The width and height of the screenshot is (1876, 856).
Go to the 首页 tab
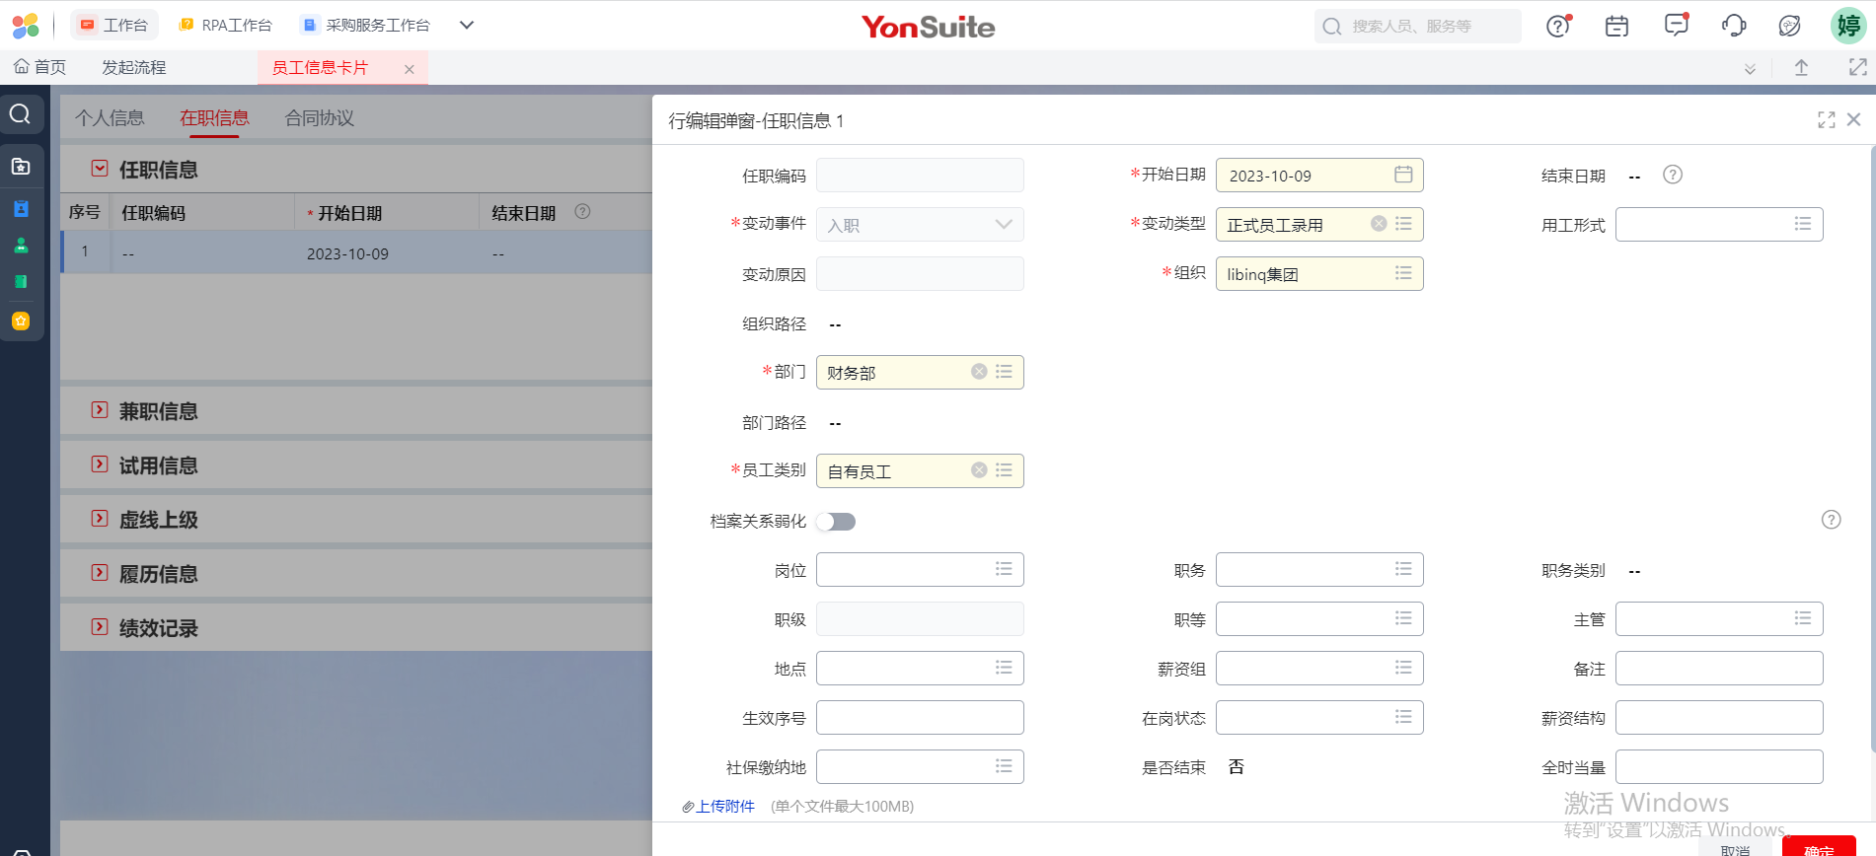coord(40,67)
